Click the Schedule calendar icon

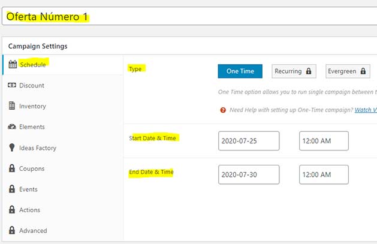pyautogui.click(x=13, y=64)
